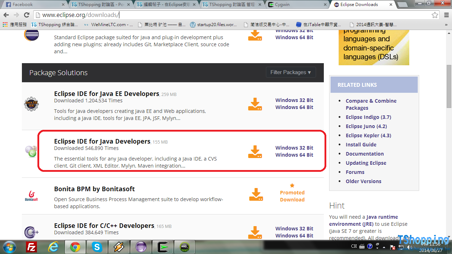Screen dimensions: 452x254
Task: Click the browser back arrow
Action: [x=6, y=15]
